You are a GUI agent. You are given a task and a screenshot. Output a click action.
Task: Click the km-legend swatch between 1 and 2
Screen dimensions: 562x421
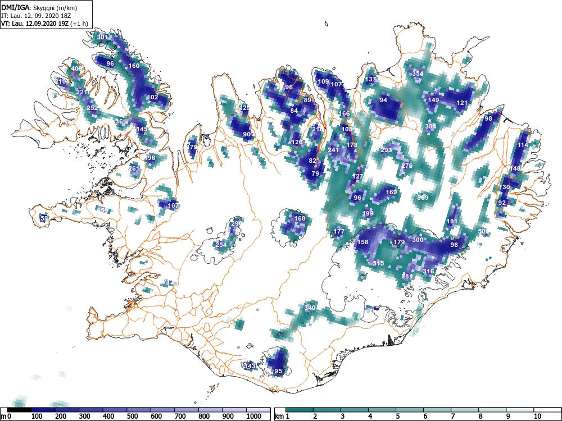tap(300, 410)
